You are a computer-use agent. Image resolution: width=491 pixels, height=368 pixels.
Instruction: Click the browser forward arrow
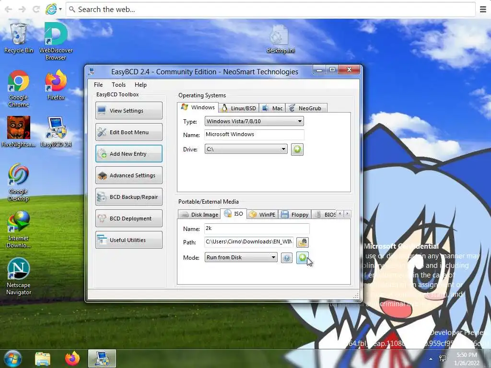click(x=22, y=10)
